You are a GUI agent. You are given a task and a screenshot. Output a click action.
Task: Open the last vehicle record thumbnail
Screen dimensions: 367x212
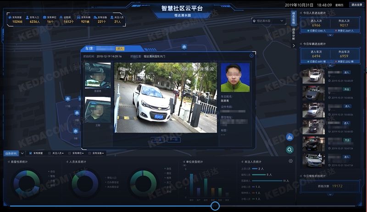[x=313, y=161]
